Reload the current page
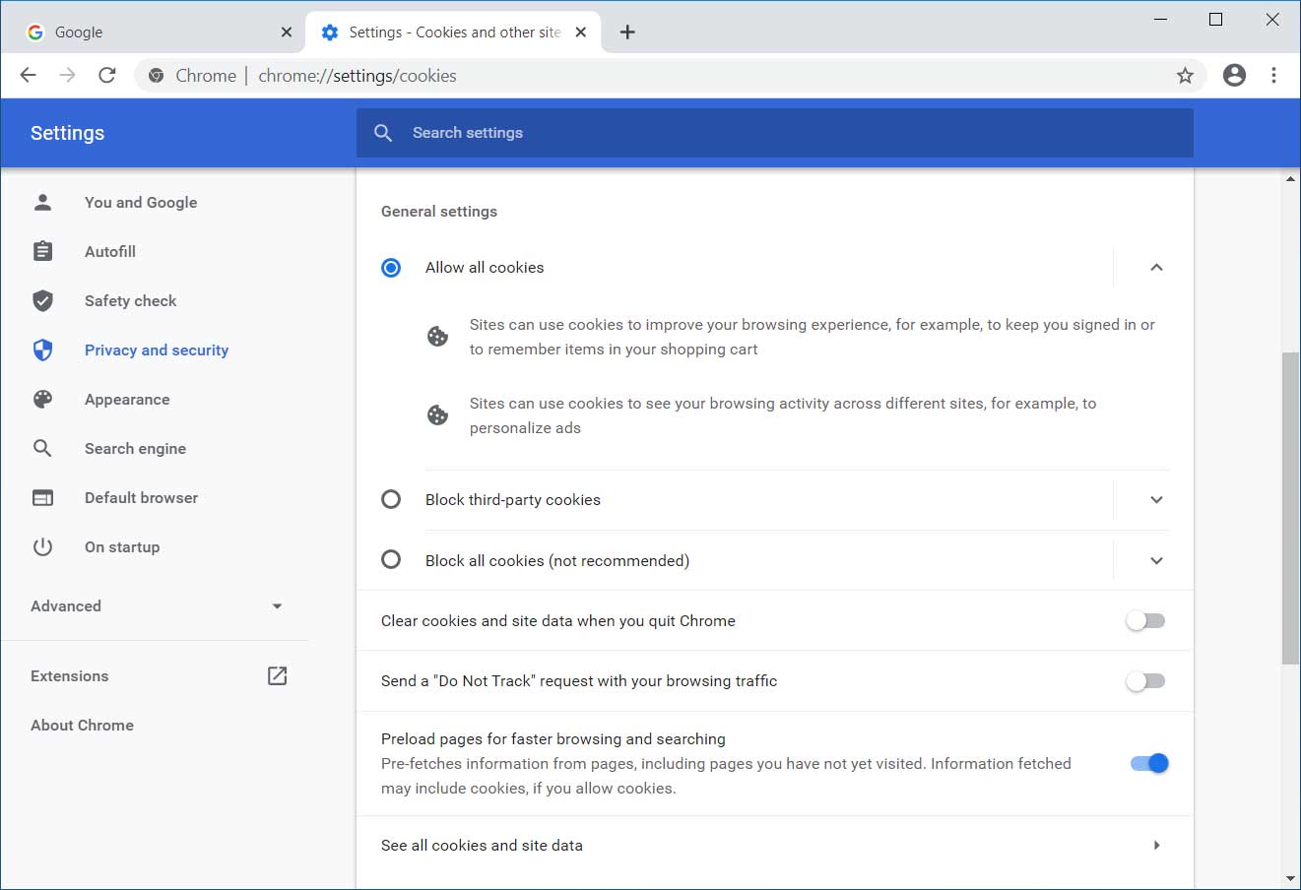 click(x=107, y=75)
